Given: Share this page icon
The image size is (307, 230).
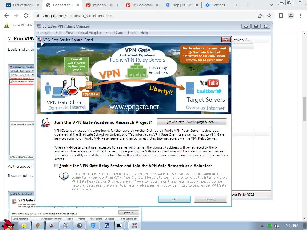Looking at the screenshot, I should tap(260, 16).
